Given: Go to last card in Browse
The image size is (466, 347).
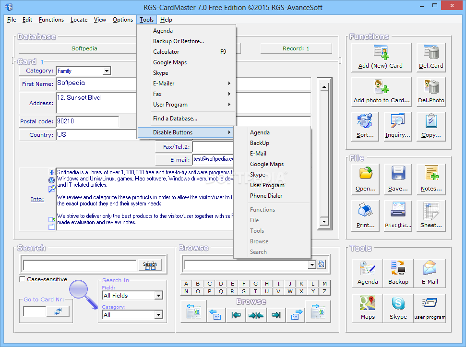Looking at the screenshot, I should point(276,315).
